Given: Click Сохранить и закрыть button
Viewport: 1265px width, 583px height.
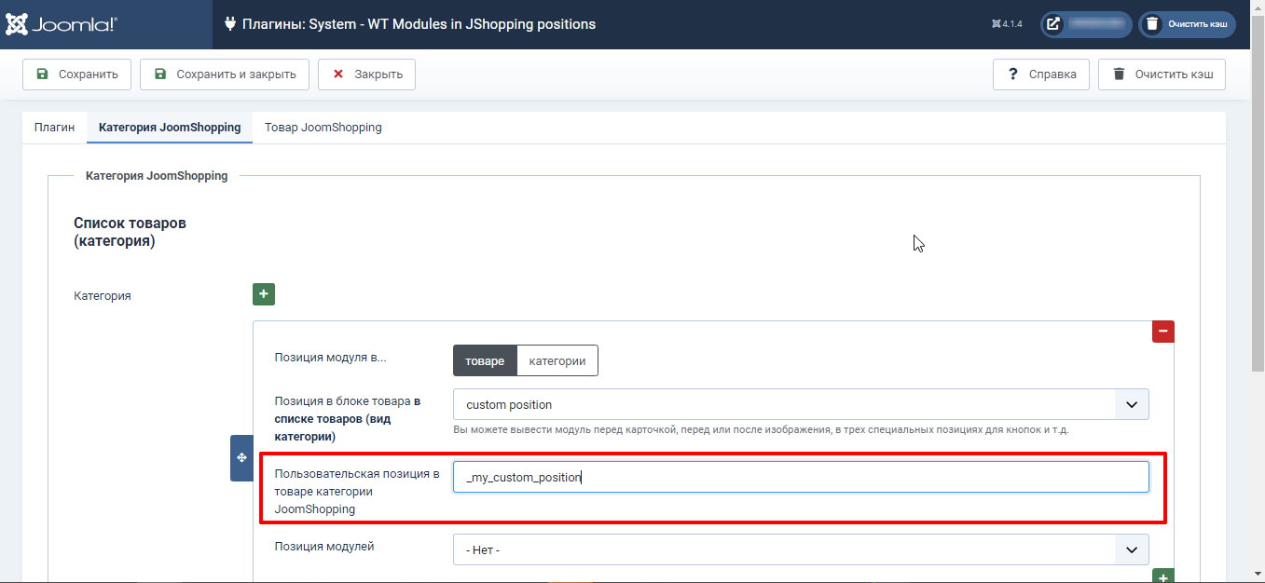Looking at the screenshot, I should tap(225, 75).
